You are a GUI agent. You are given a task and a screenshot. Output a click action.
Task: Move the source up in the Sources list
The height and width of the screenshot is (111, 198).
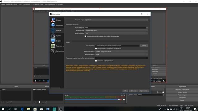(x=43, y=102)
